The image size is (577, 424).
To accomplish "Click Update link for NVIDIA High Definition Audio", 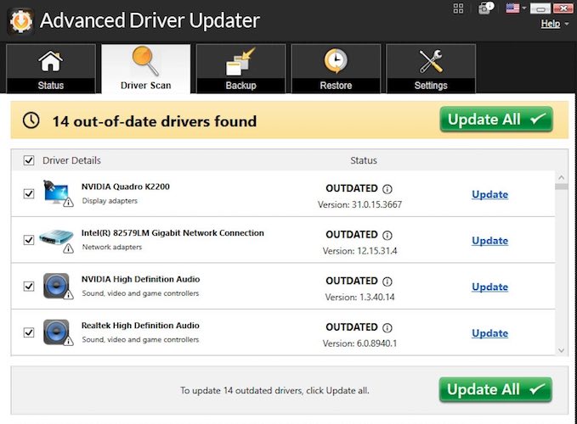I will point(489,287).
